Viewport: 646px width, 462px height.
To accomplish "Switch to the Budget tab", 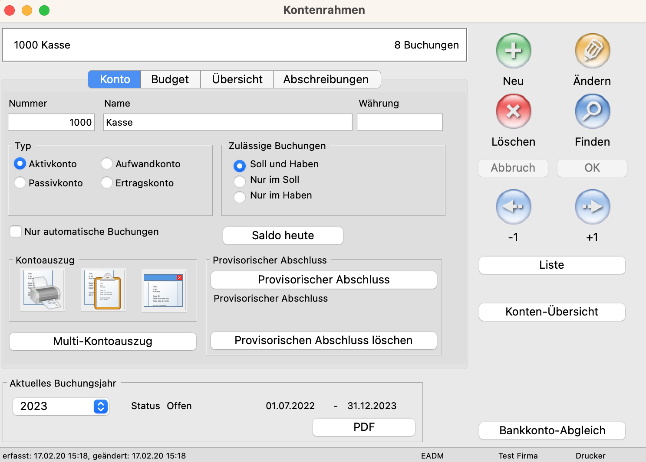I will click(x=170, y=79).
